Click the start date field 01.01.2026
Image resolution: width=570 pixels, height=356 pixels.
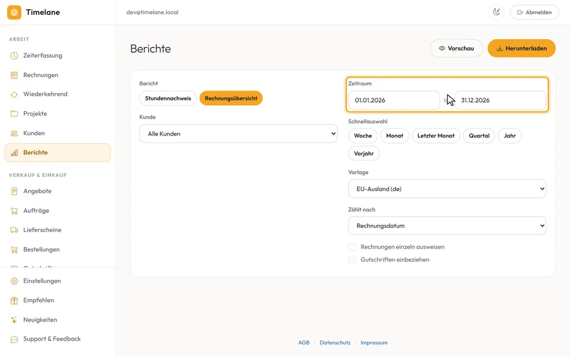pyautogui.click(x=394, y=100)
